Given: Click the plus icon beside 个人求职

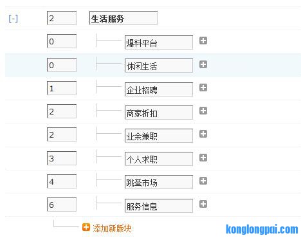Looking at the screenshot, I should pyautogui.click(x=203, y=158).
